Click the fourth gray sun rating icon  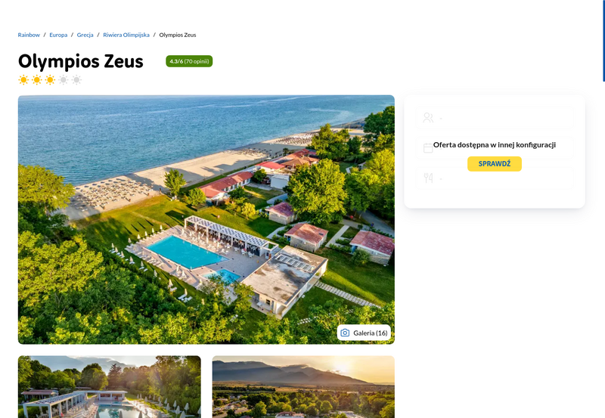64,80
